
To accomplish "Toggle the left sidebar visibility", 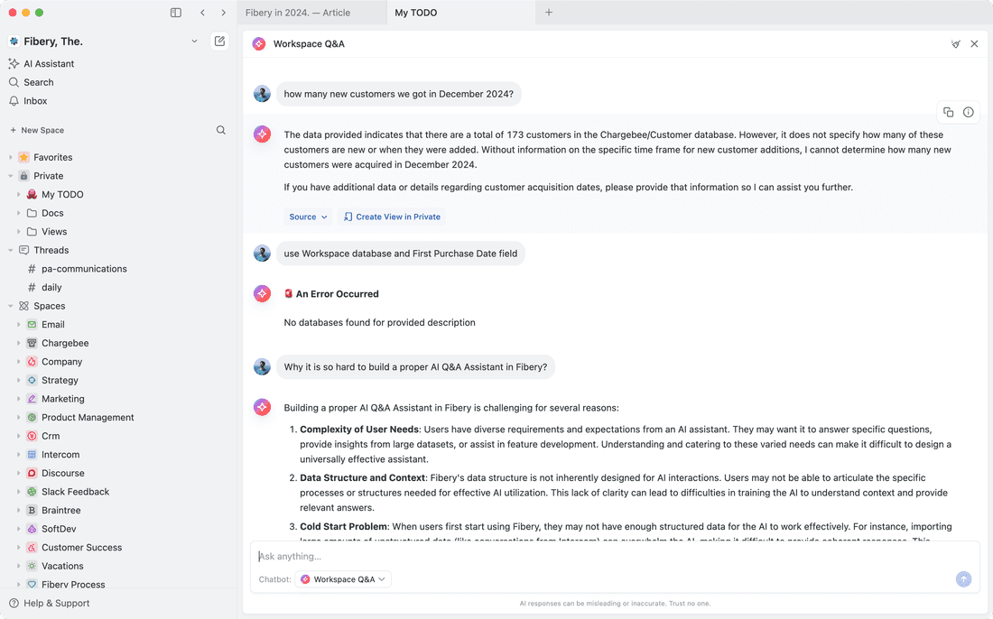I will point(174,13).
